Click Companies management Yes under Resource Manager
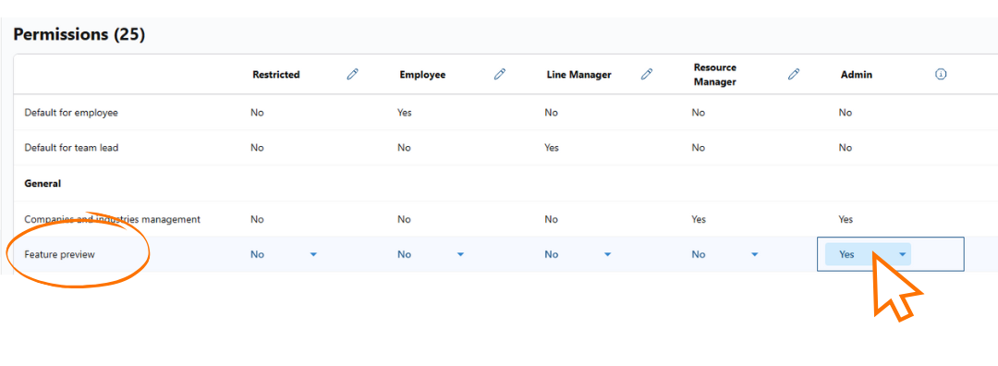This screenshot has height=366, width=998. tap(699, 219)
